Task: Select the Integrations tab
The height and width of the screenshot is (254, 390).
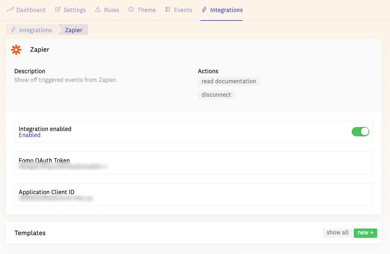Action: tap(222, 10)
